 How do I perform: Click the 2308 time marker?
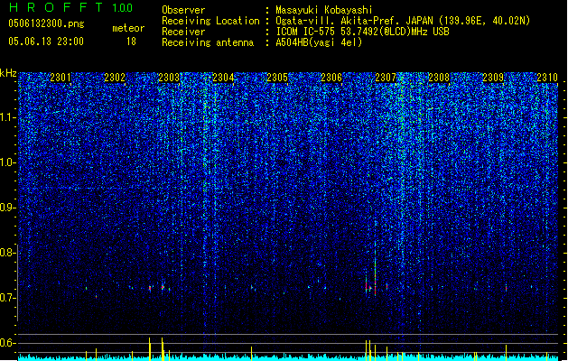439,78
